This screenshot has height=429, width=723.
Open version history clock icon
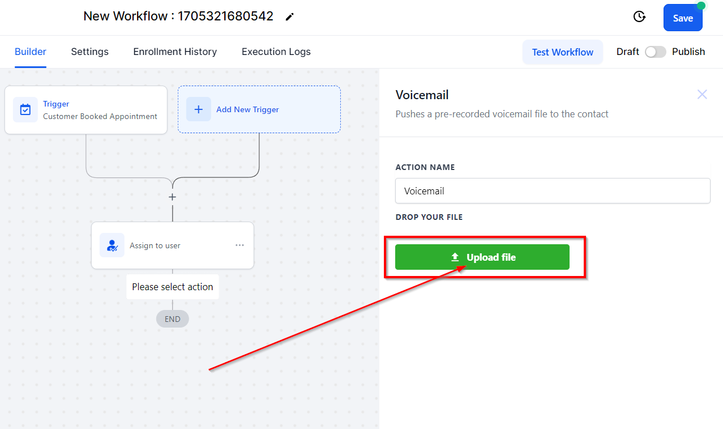639,17
